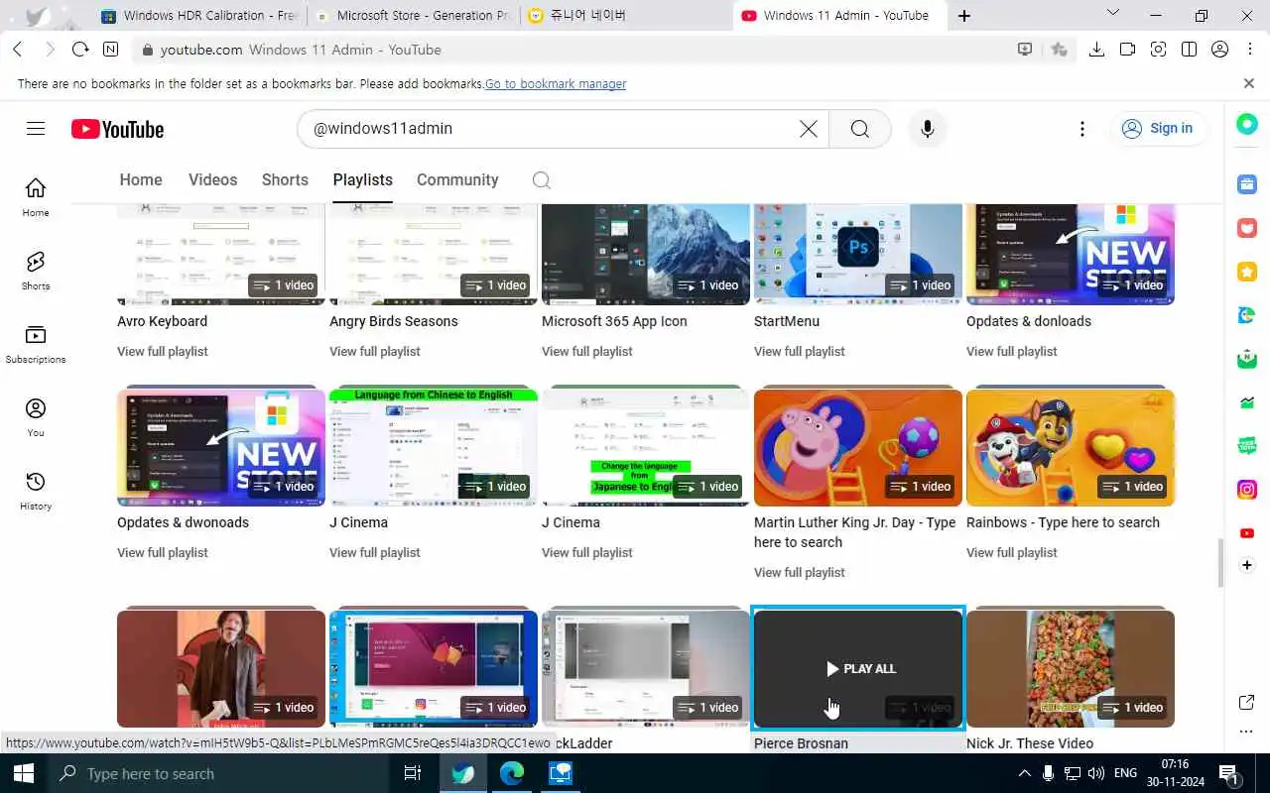Open tab search dropdown arrow

[x=1112, y=14]
